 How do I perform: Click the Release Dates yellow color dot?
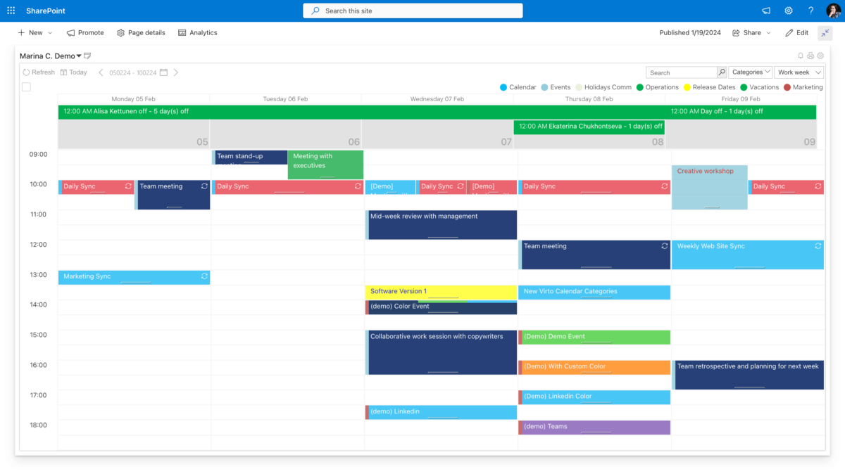pos(687,86)
